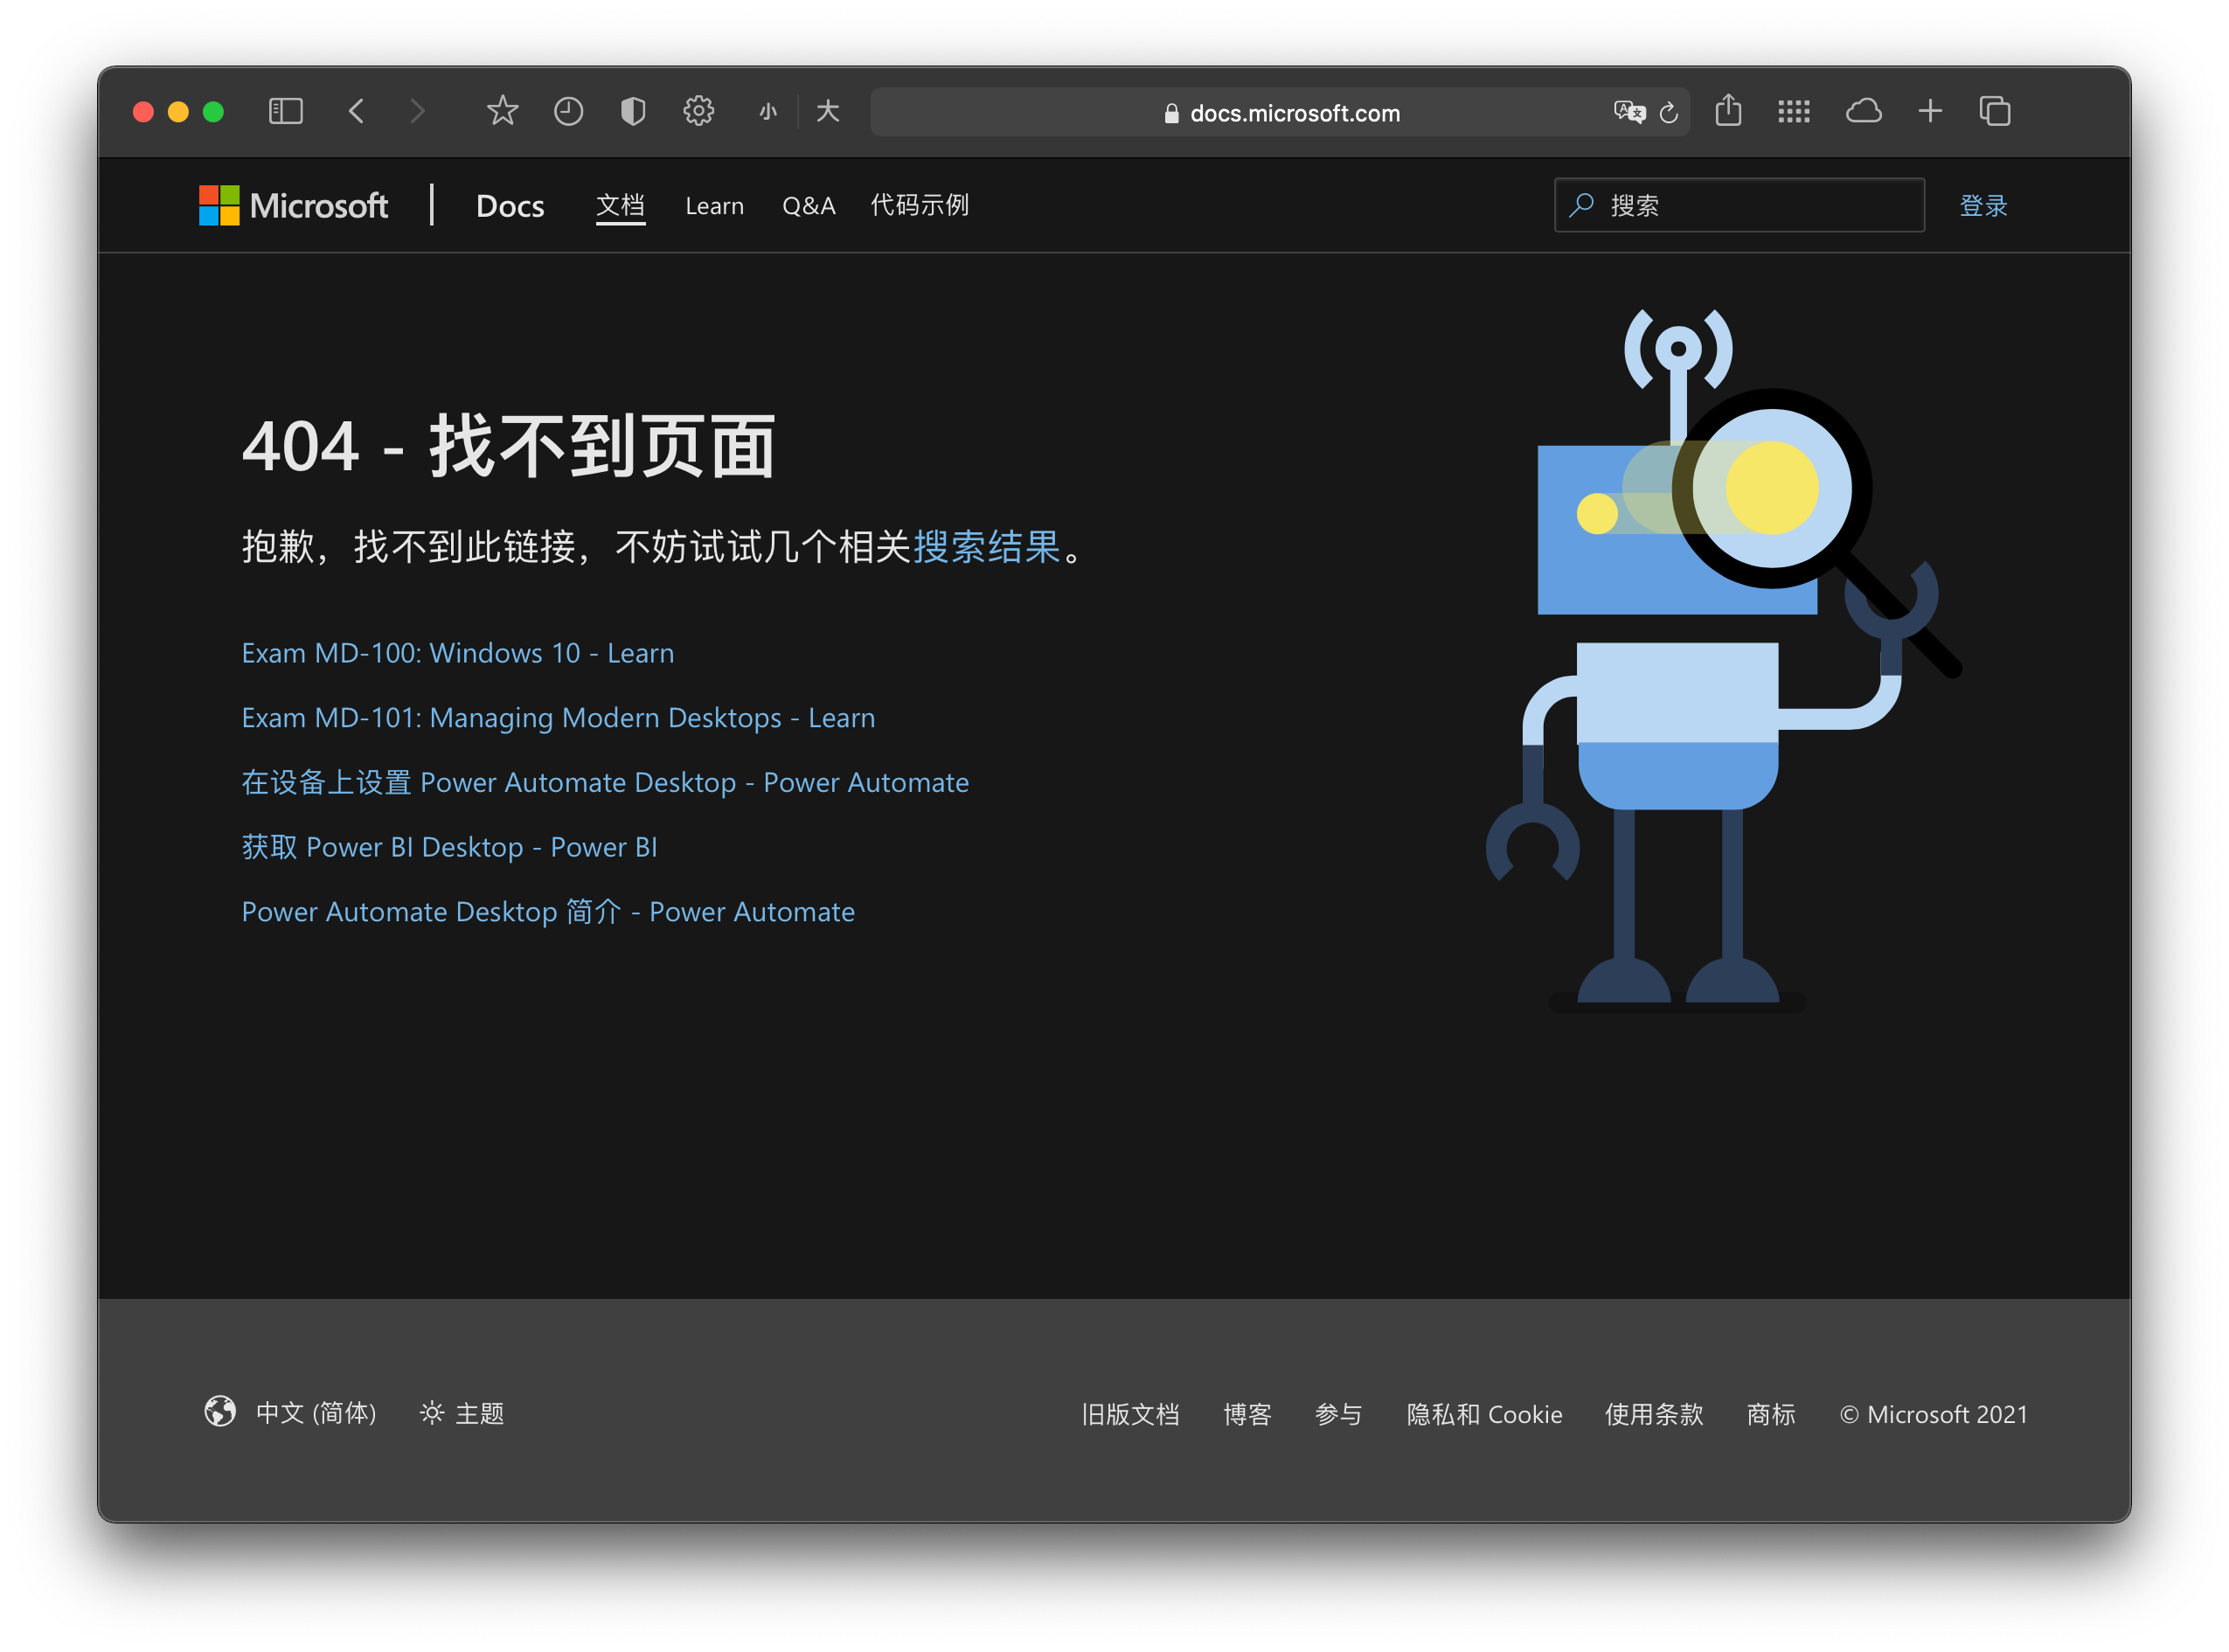
Task: Toggle the Safari sidebar icon
Action: click(286, 111)
